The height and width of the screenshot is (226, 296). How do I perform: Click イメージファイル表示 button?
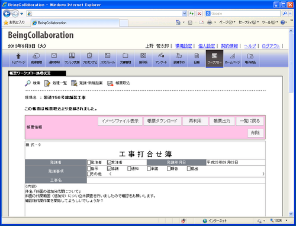click(x=120, y=121)
